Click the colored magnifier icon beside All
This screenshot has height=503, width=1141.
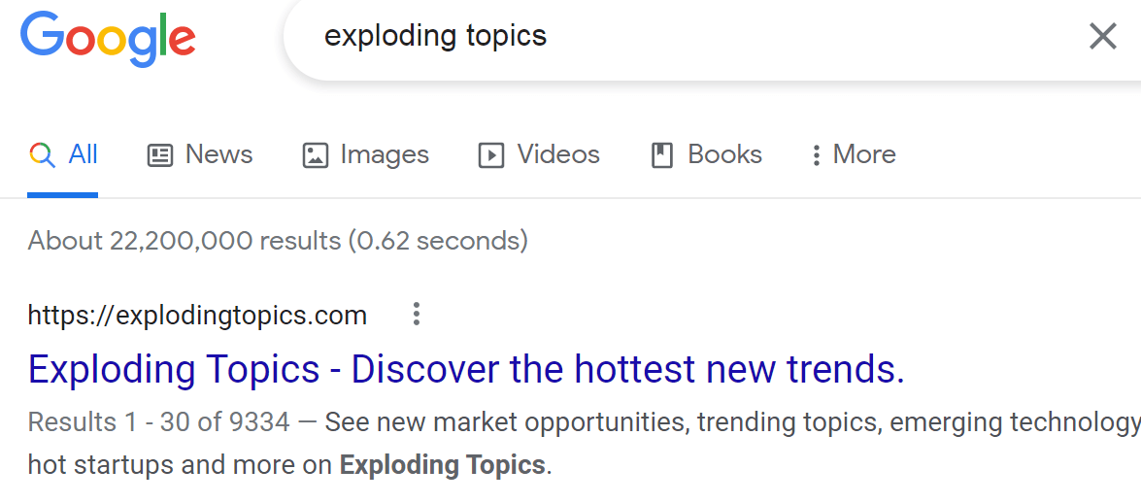(42, 155)
